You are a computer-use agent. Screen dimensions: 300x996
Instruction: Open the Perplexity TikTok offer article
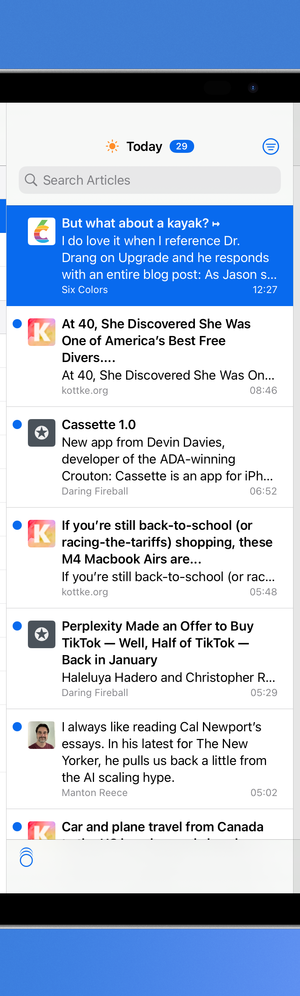[149, 658]
